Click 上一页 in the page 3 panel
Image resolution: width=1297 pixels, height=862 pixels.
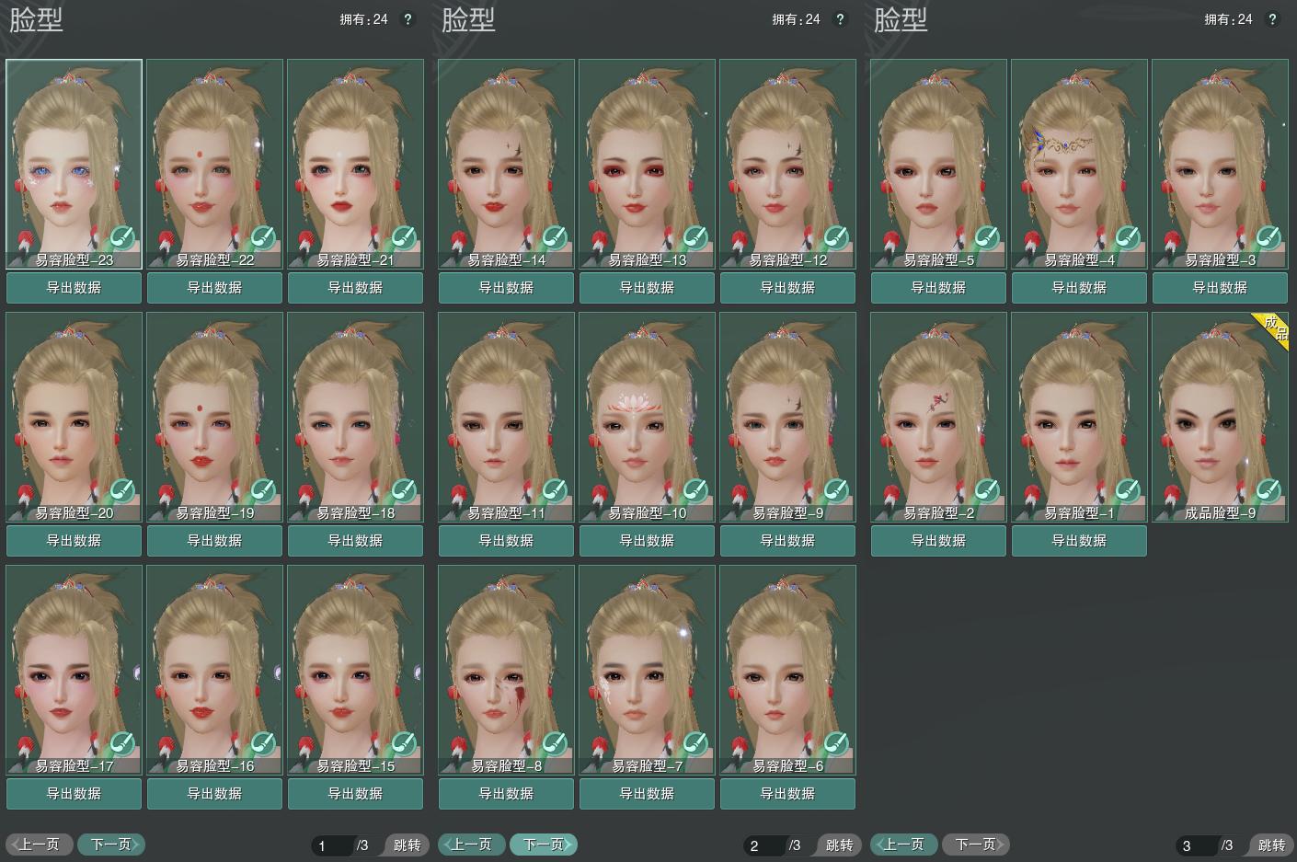(x=903, y=845)
